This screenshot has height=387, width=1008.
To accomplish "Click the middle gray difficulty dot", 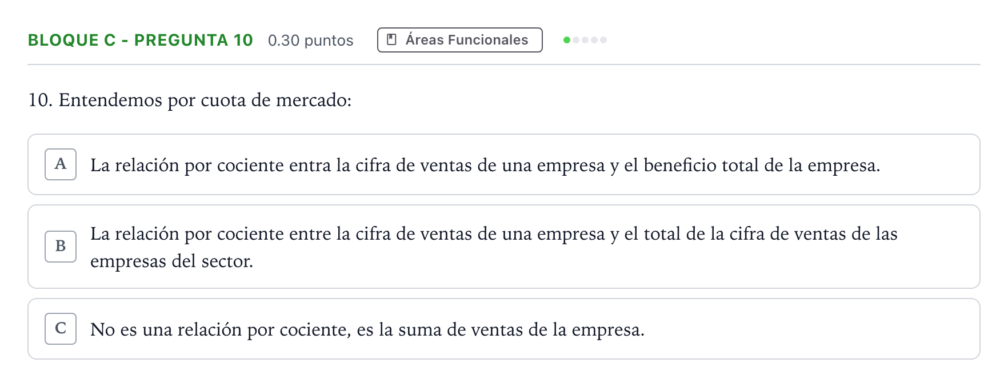I will (585, 40).
